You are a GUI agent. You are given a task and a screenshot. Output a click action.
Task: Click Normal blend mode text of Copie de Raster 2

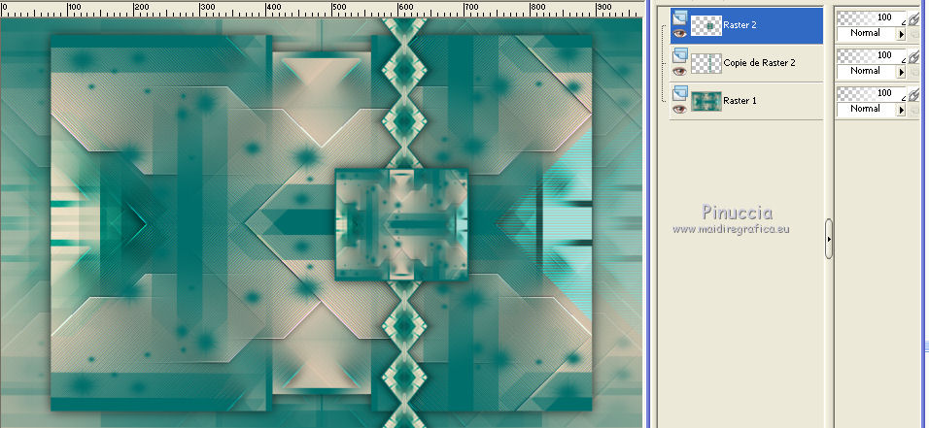(x=865, y=71)
